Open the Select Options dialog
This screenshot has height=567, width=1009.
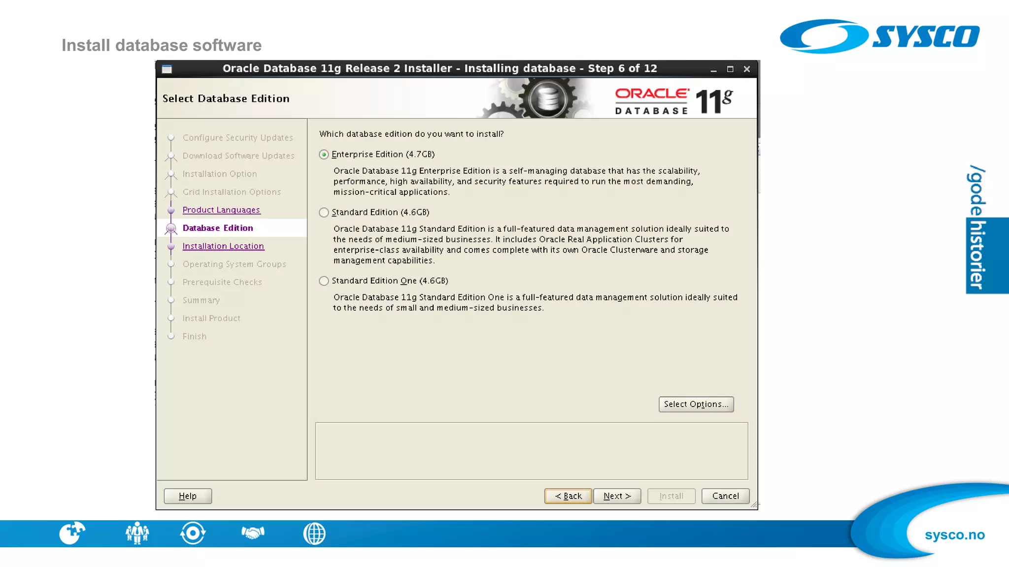[x=696, y=404]
